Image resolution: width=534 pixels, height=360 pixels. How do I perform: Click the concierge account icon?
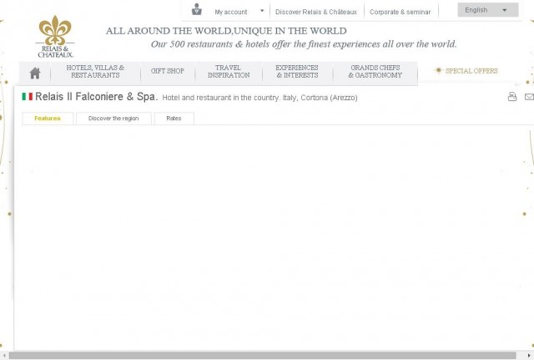[x=197, y=9]
